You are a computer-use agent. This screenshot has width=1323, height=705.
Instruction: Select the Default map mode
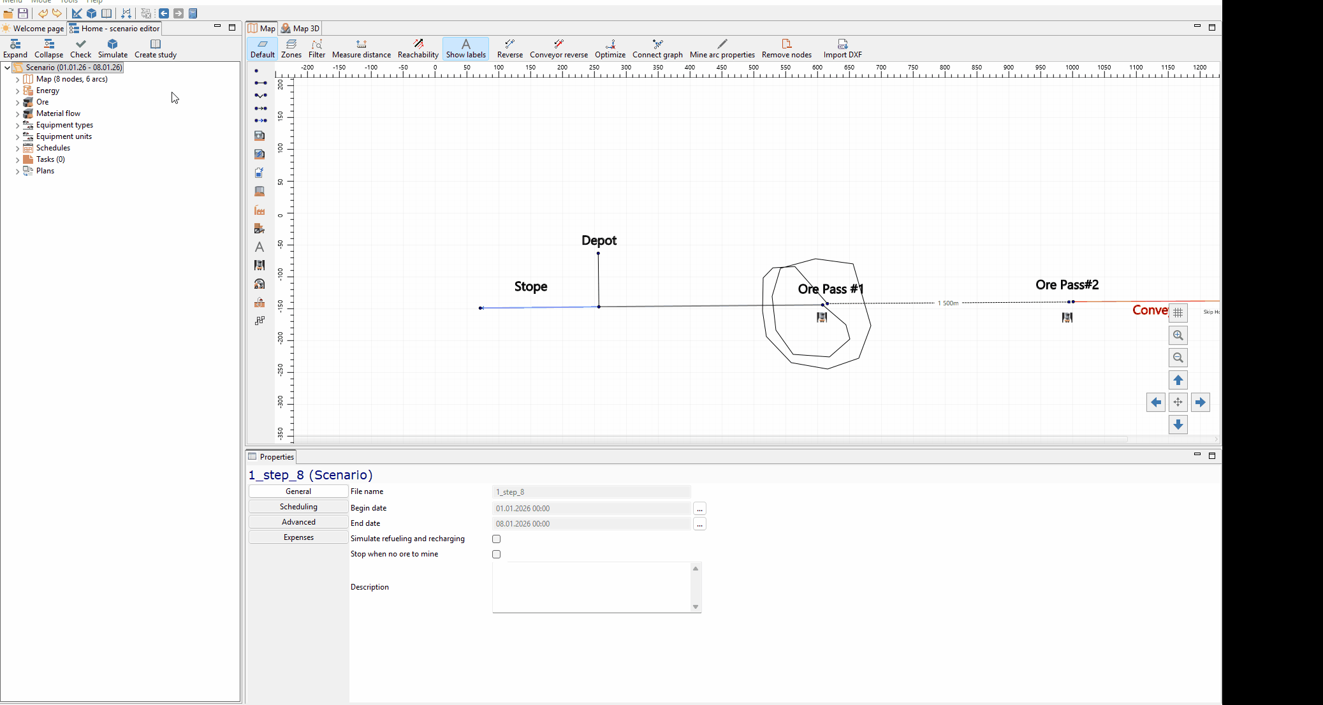[x=263, y=48]
